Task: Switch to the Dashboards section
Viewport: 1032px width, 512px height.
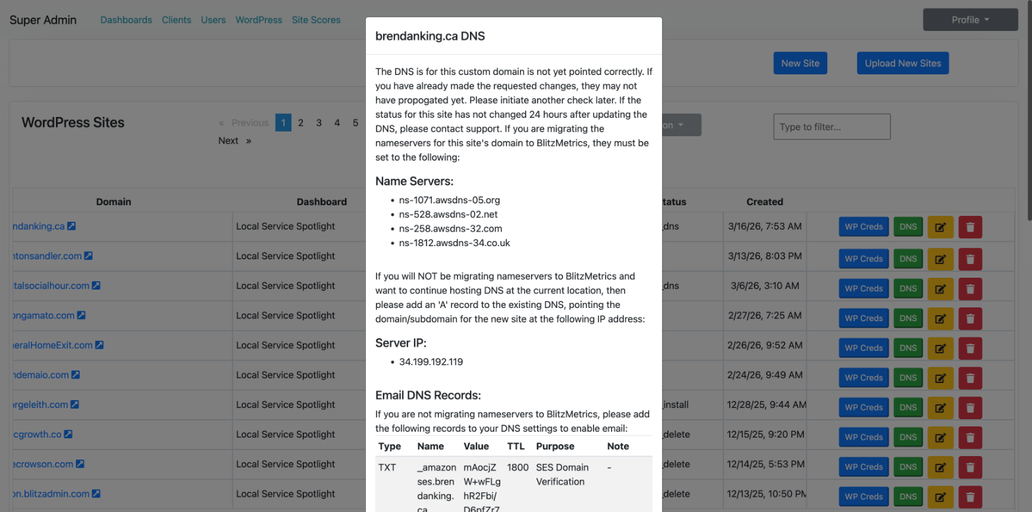Action: (126, 20)
